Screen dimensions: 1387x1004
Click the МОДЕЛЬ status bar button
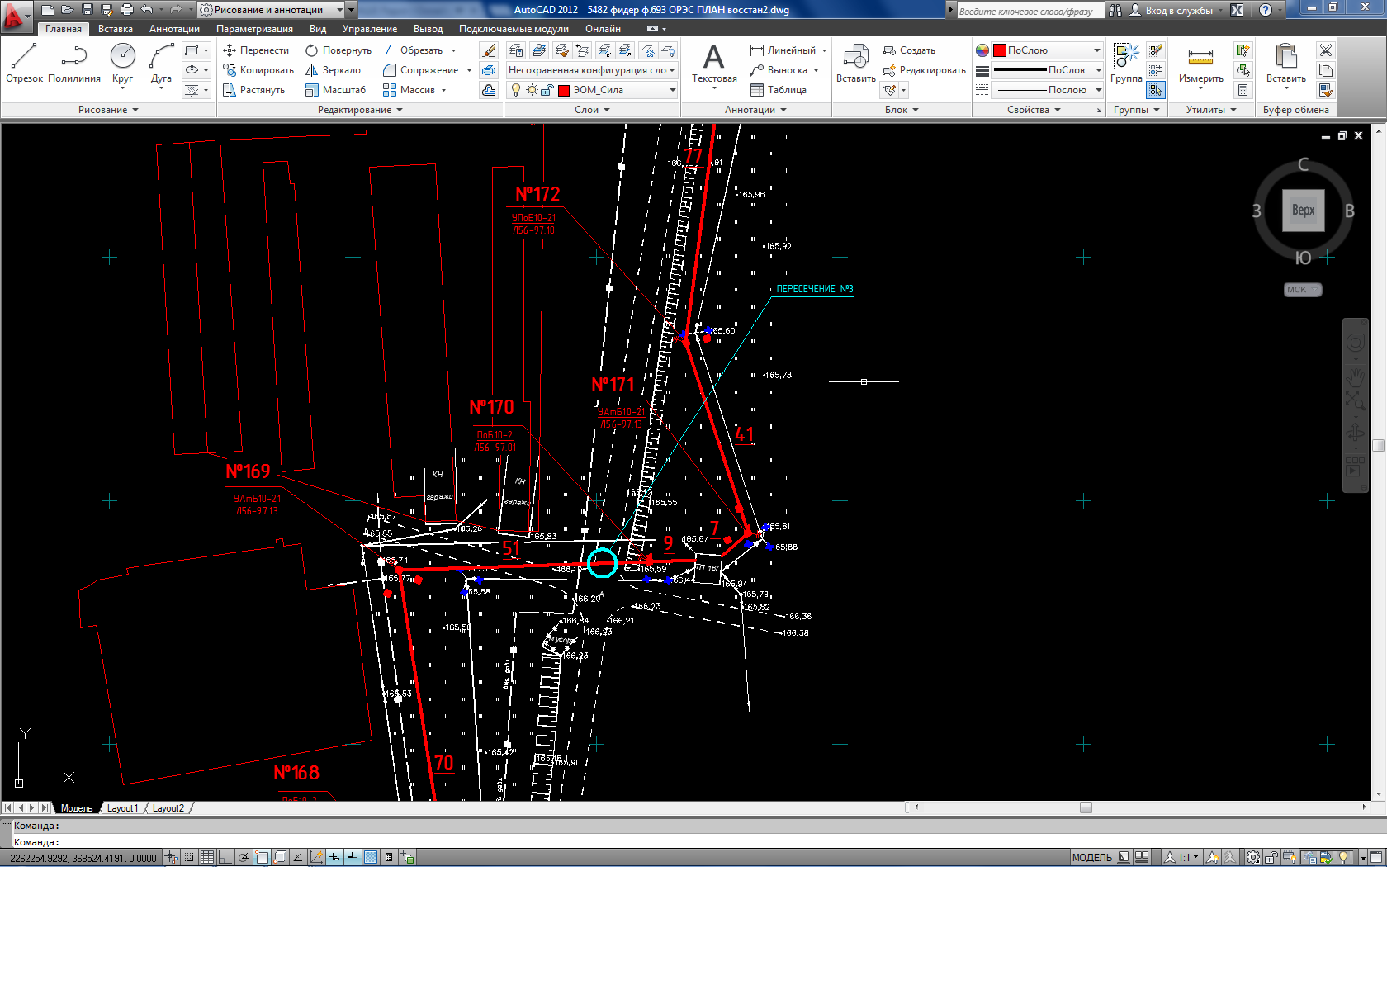(x=1091, y=858)
